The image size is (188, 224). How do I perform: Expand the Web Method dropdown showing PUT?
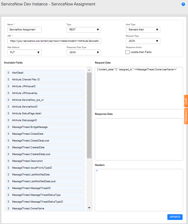(x=24, y=52)
